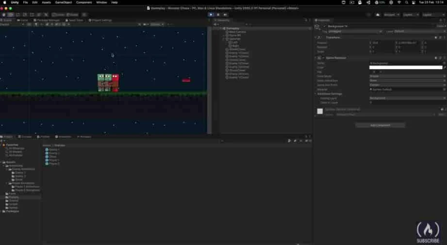Toggle the Sprite Renderer enabled checkbox
447x245 pixels.
(x=324, y=58)
